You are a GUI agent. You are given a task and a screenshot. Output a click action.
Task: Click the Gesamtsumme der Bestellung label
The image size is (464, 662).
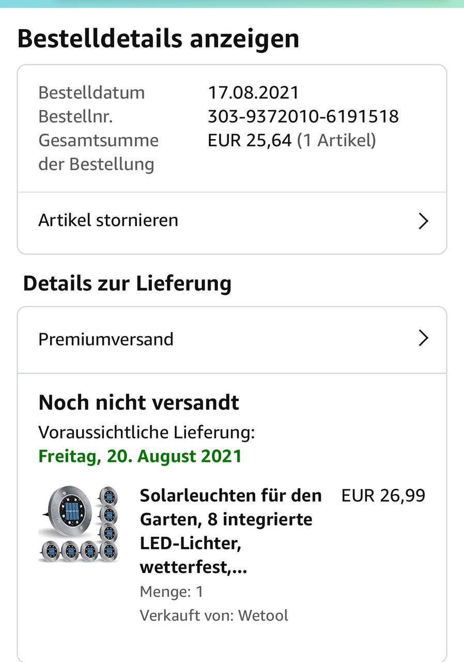pos(98,152)
